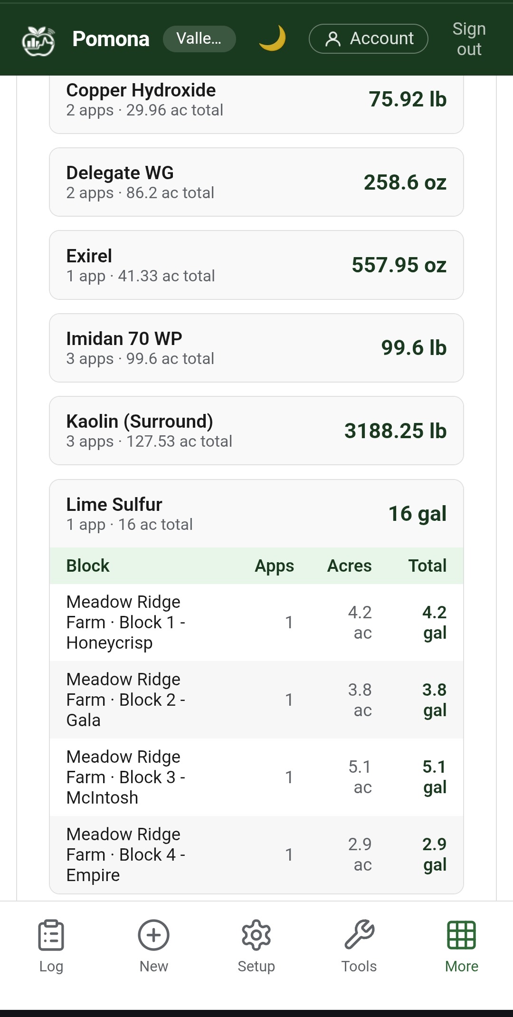
Task: Select the Block 3 - McIntosh row
Action: pos(256,777)
